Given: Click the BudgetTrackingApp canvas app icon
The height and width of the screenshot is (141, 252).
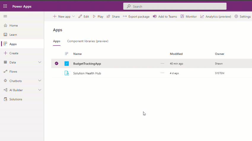Looking at the screenshot, I should [x=66, y=63].
